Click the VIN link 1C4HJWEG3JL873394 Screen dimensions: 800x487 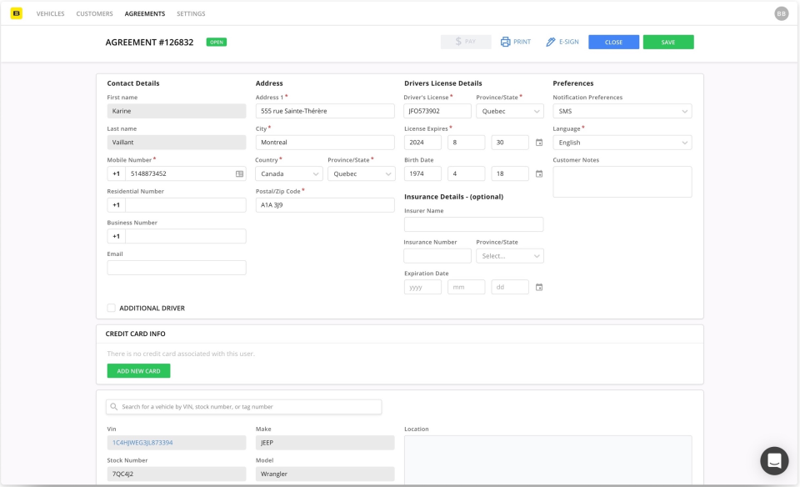[142, 443]
